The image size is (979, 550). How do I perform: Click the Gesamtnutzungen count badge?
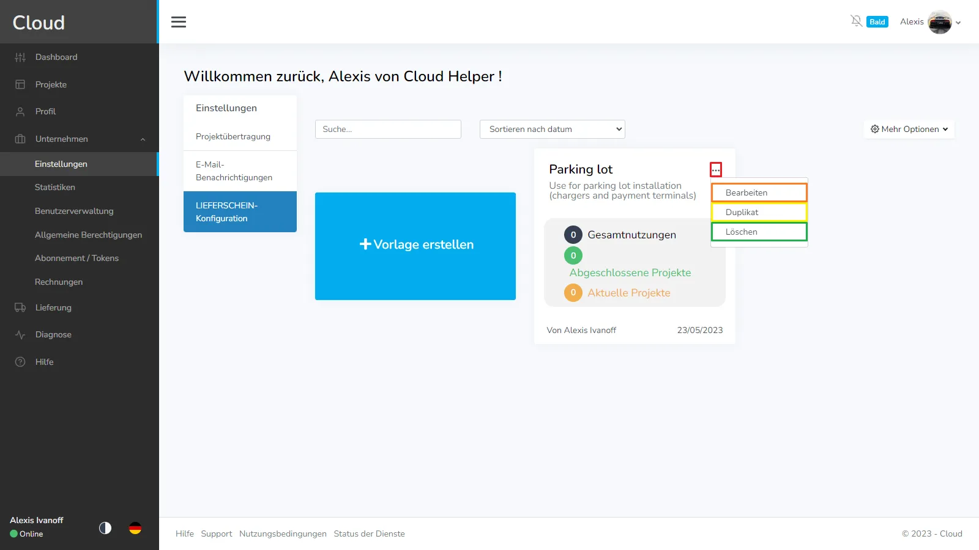tap(573, 235)
